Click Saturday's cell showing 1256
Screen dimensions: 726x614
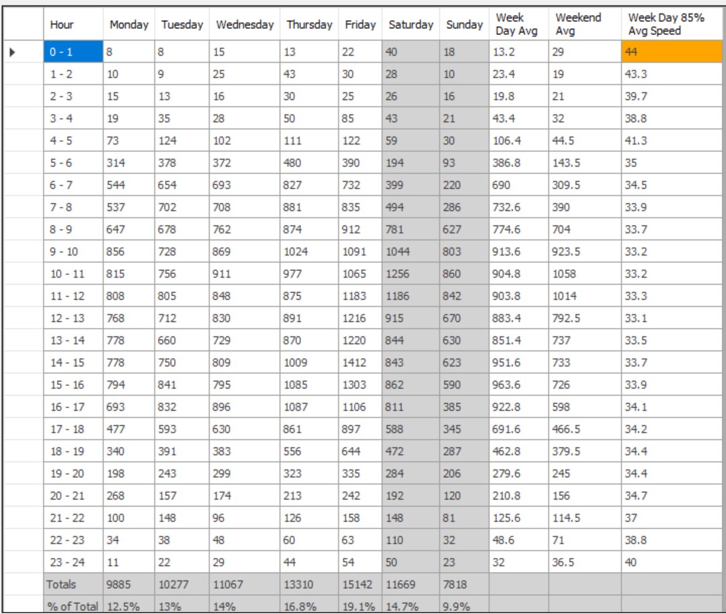[x=411, y=274]
